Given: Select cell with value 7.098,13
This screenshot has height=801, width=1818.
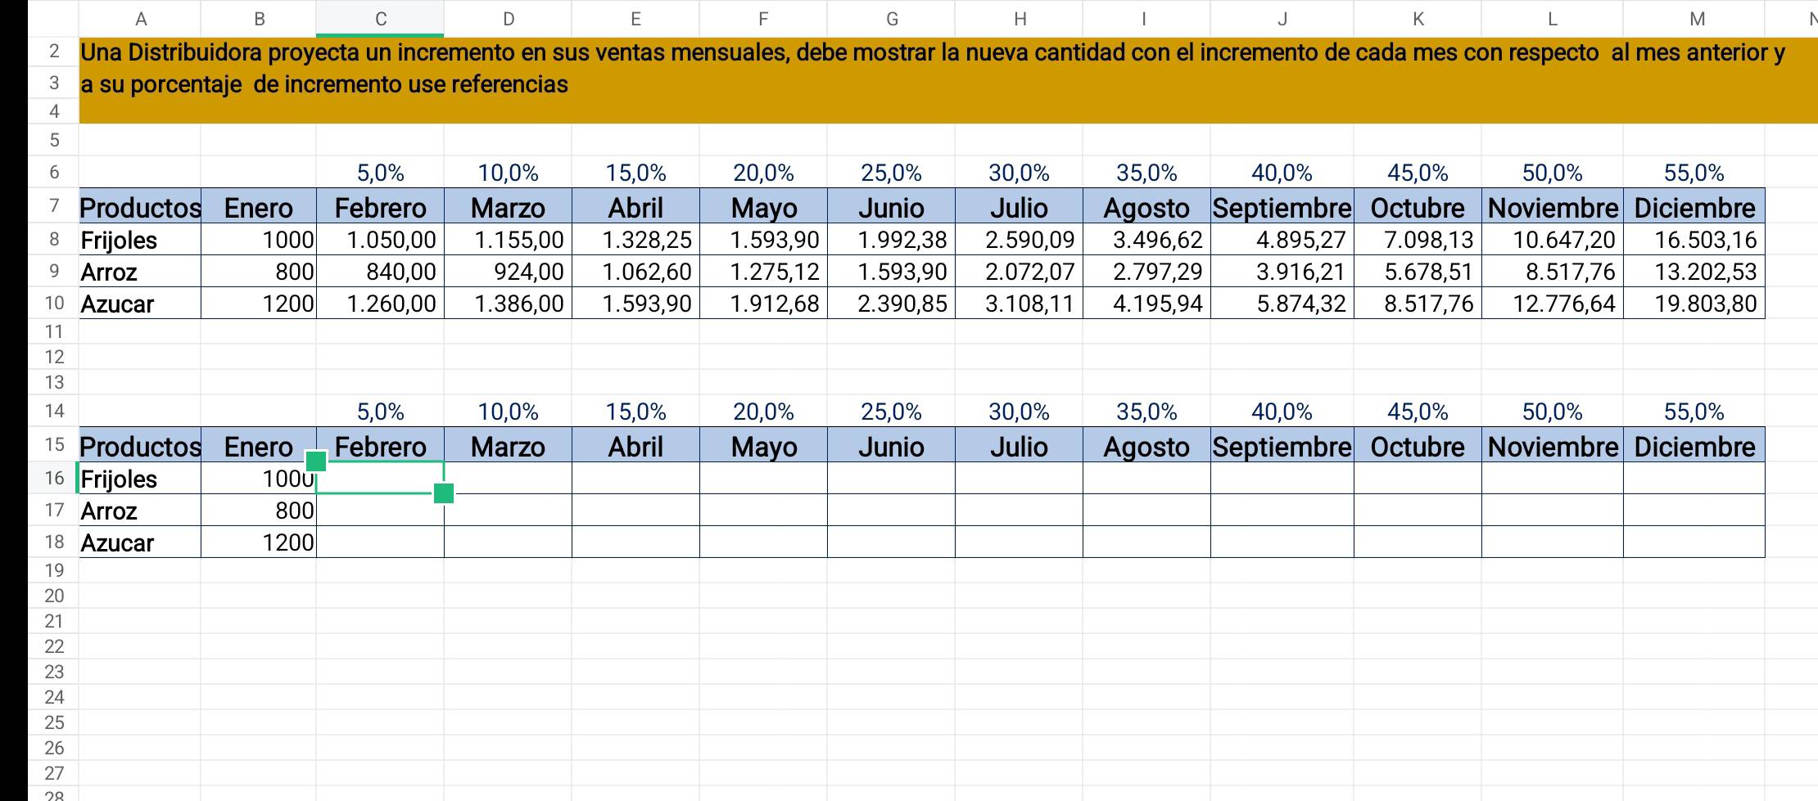Looking at the screenshot, I should [x=1418, y=239].
